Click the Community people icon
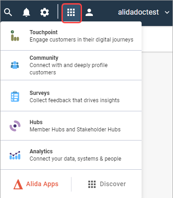This screenshot has width=173, height=198. click(x=15, y=65)
